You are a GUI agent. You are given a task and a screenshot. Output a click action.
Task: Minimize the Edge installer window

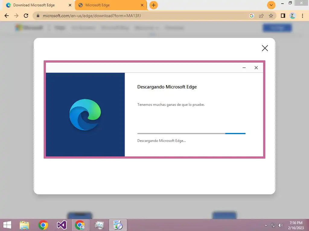(244, 68)
